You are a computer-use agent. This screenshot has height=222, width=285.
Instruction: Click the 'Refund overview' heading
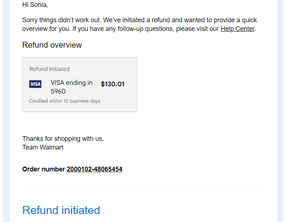tap(52, 45)
